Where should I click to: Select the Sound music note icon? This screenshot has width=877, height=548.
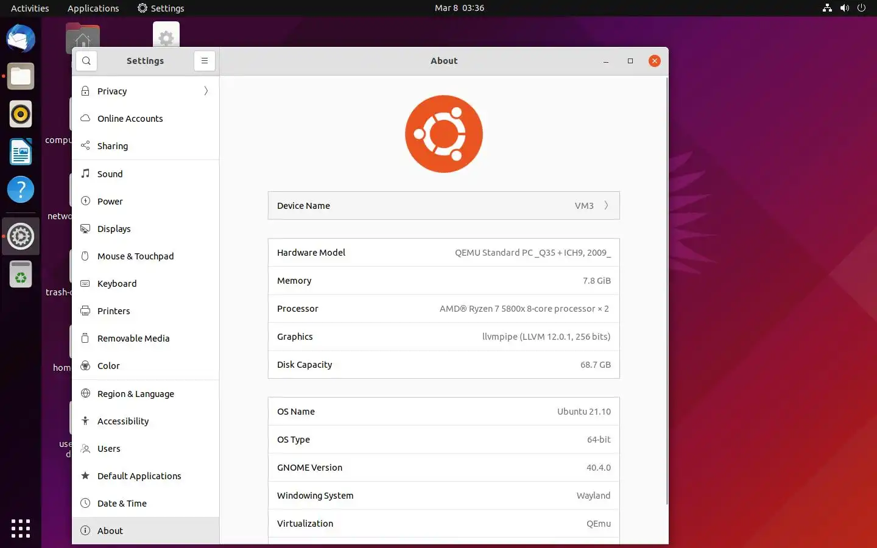tap(85, 174)
